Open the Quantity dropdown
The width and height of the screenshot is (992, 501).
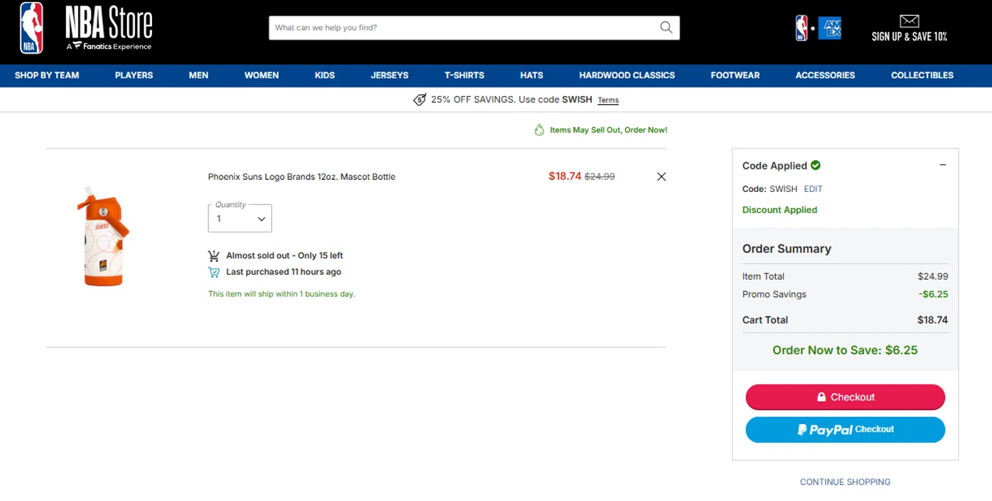click(239, 218)
